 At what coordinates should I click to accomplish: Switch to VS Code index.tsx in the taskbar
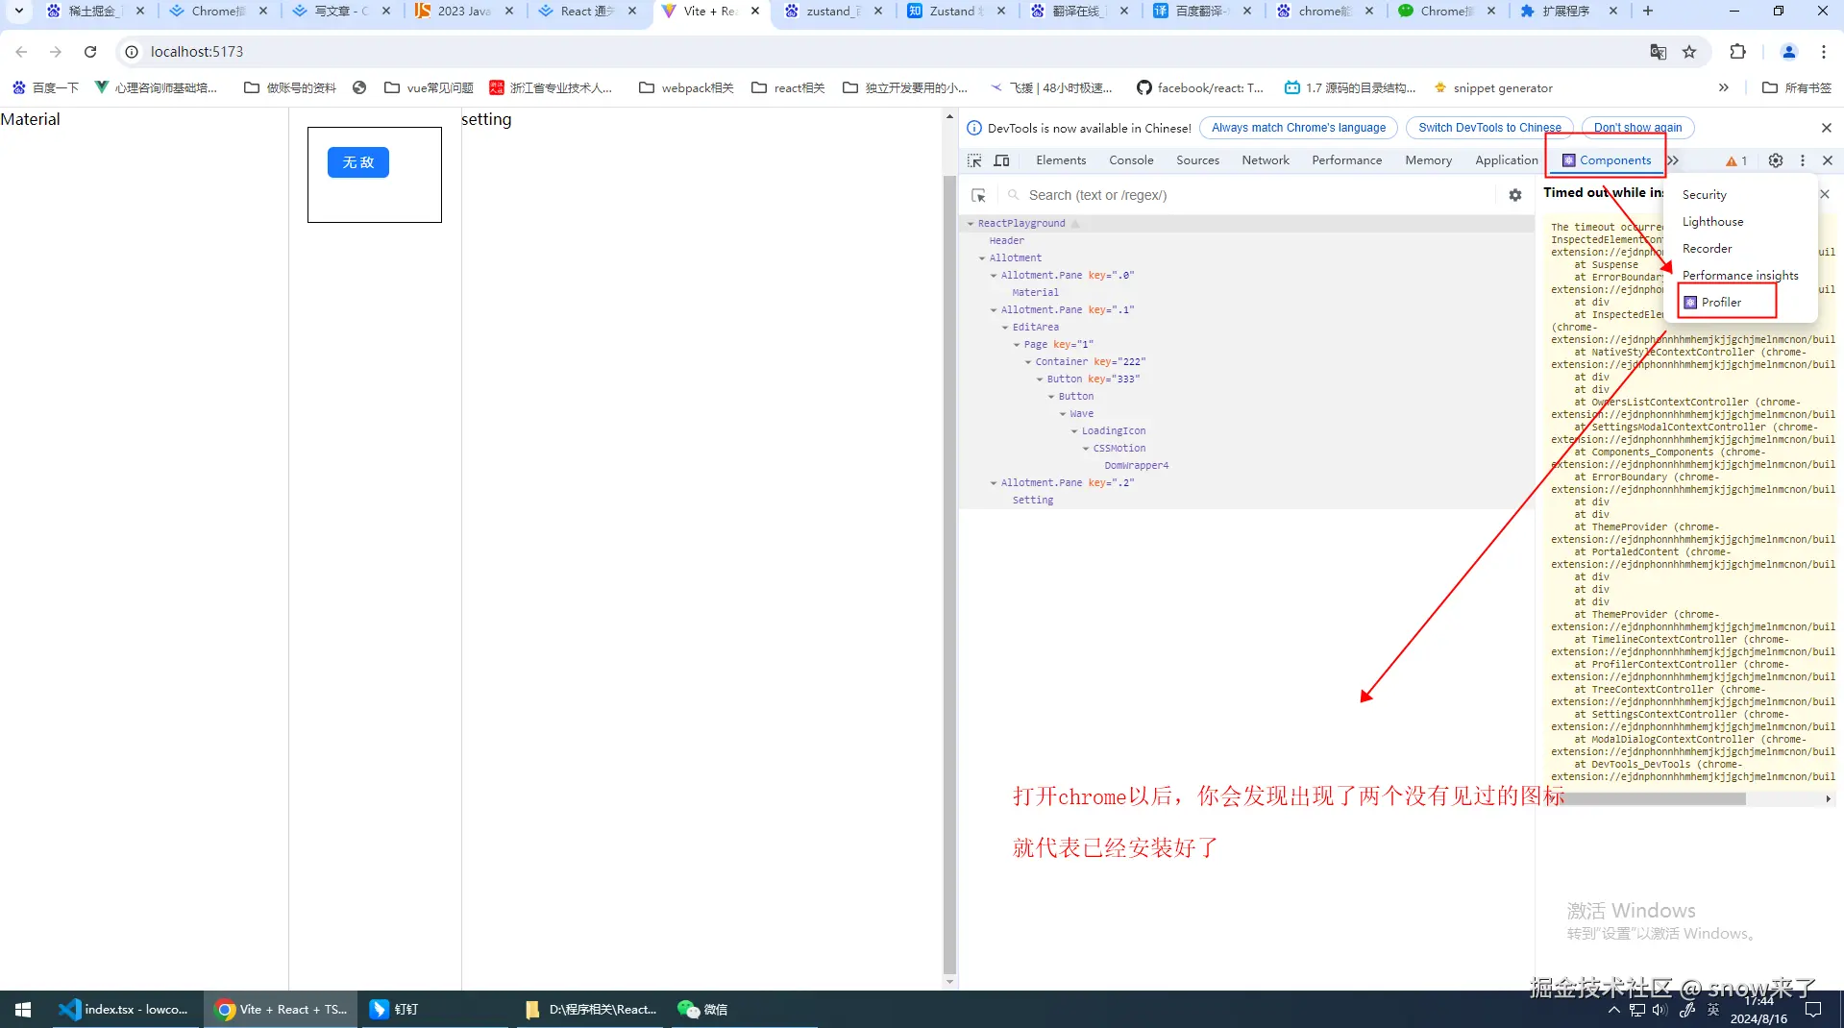click(123, 1009)
